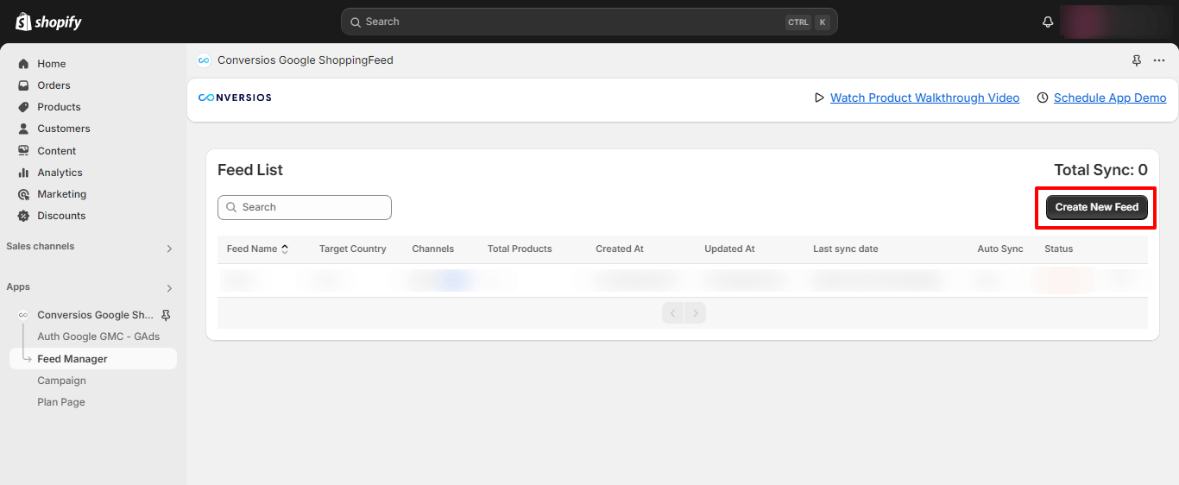This screenshot has height=485, width=1179.
Task: Open the three-dot more actions menu
Action: (1159, 60)
